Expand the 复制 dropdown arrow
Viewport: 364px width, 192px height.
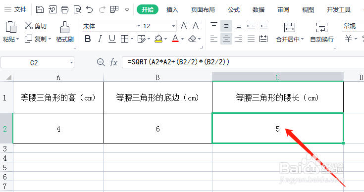click(50, 39)
